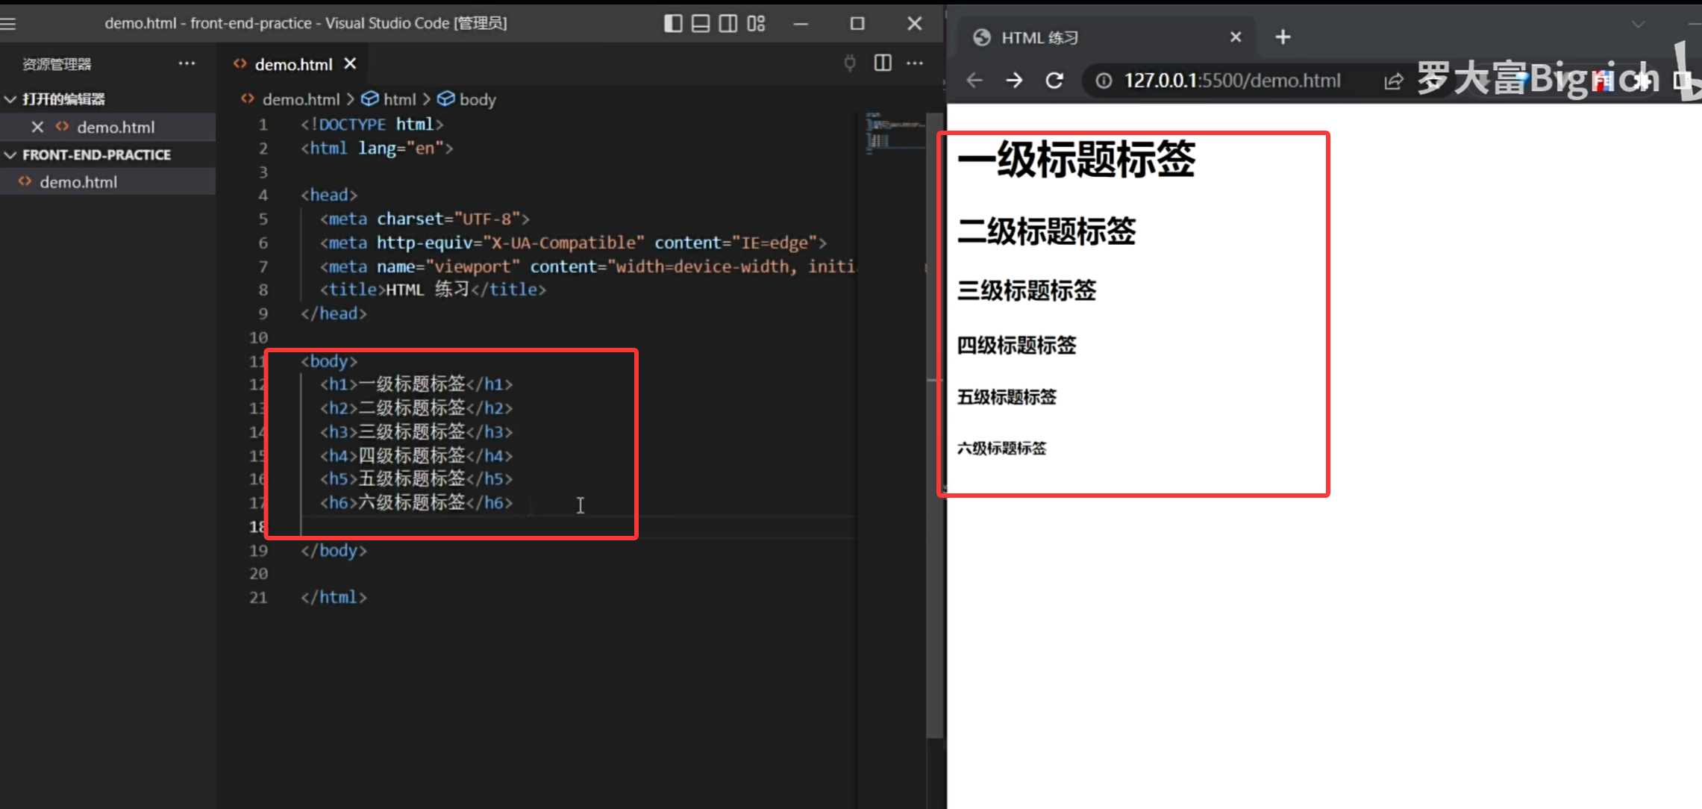This screenshot has height=809, width=1702.
Task: Reload the browser page
Action: (1054, 81)
